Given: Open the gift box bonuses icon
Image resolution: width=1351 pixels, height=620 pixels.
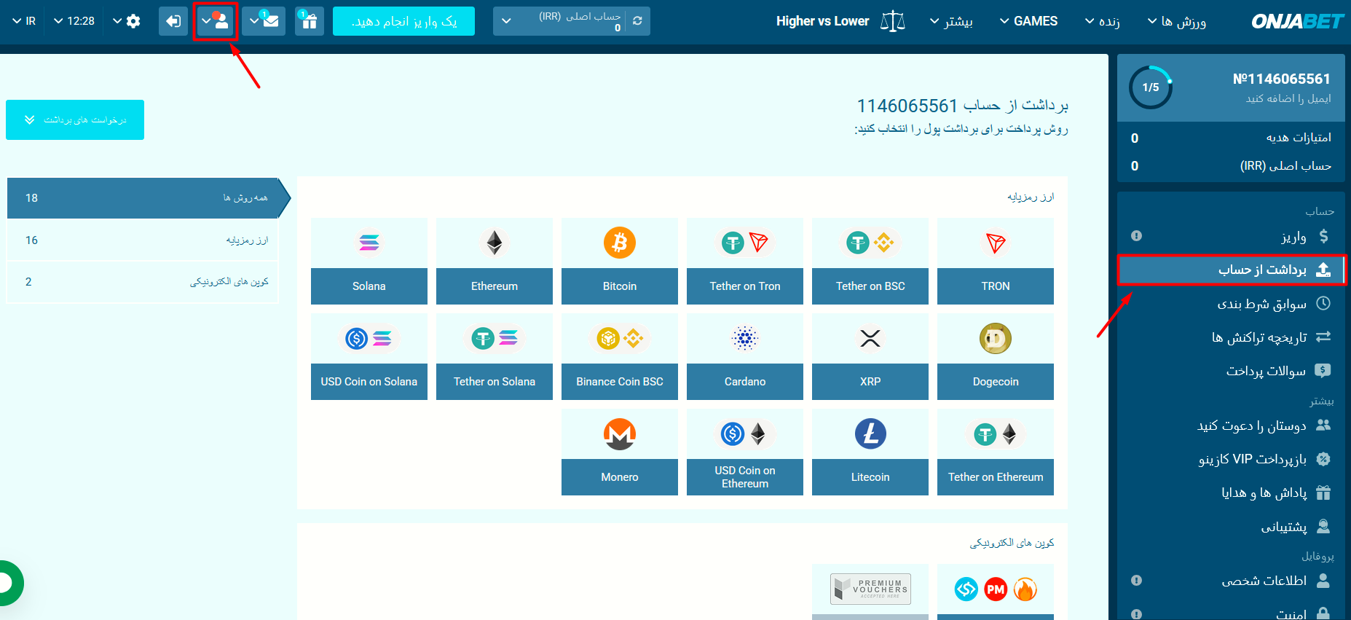Looking at the screenshot, I should tap(310, 21).
